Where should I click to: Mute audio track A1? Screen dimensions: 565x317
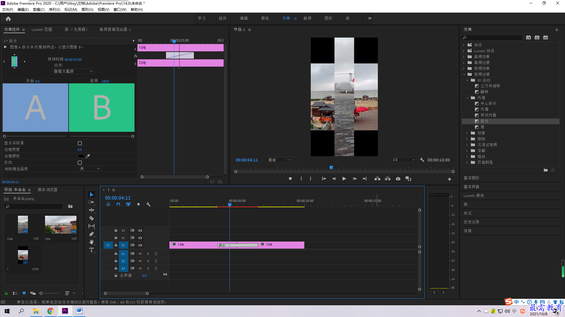[140, 254]
